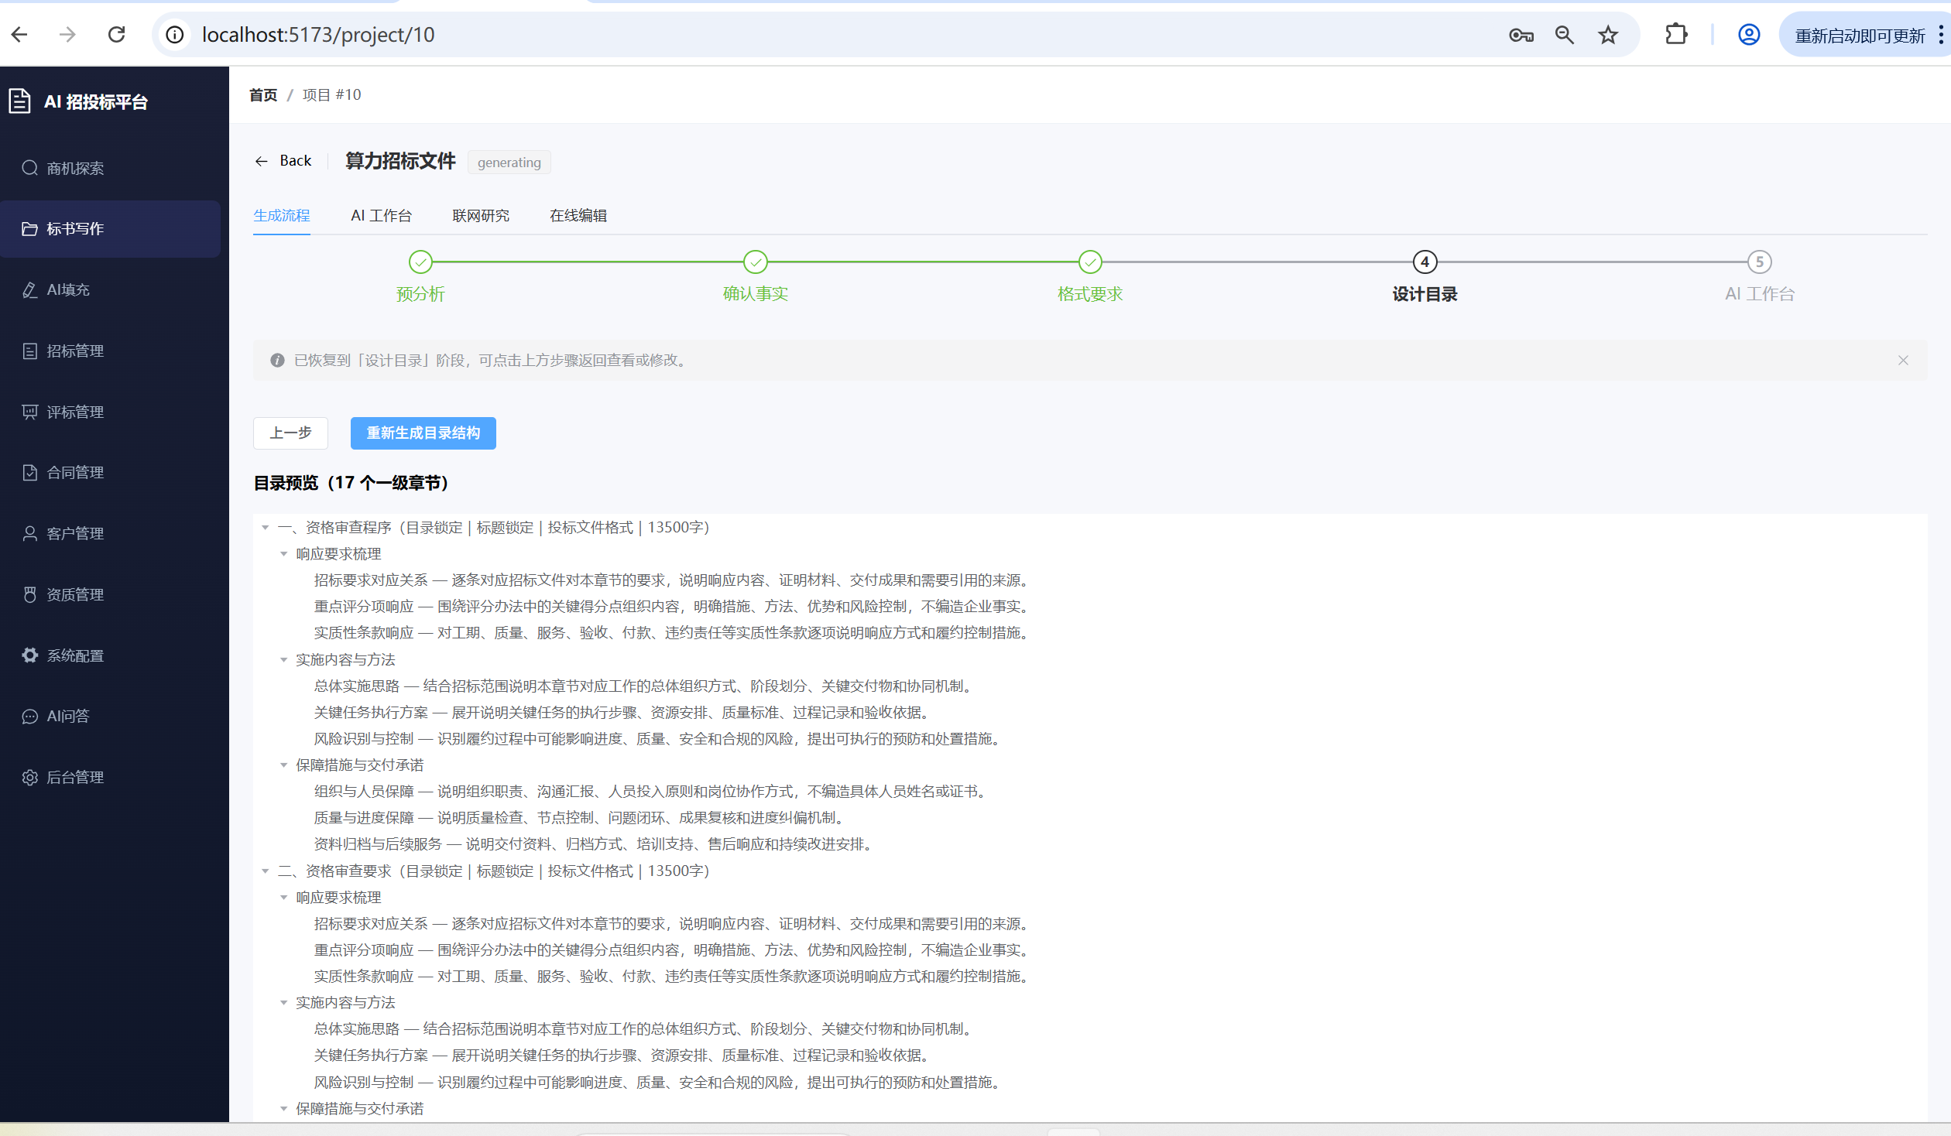Click the Back arrow button
The image size is (1951, 1136).
[283, 161]
